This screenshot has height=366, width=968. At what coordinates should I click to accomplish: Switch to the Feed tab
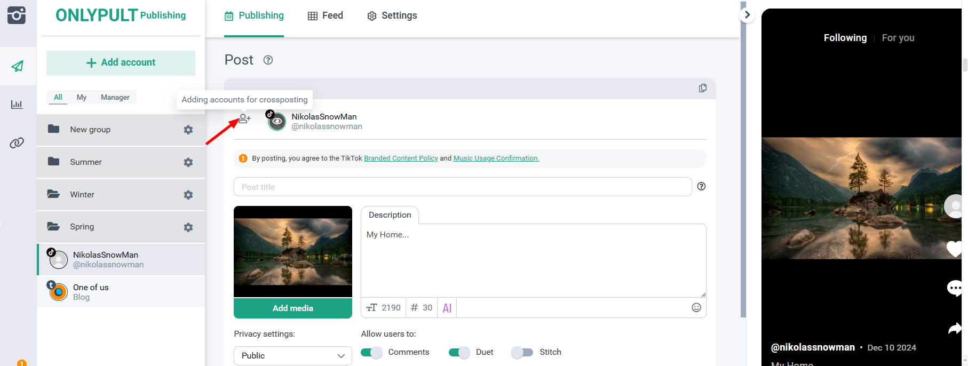coord(326,16)
